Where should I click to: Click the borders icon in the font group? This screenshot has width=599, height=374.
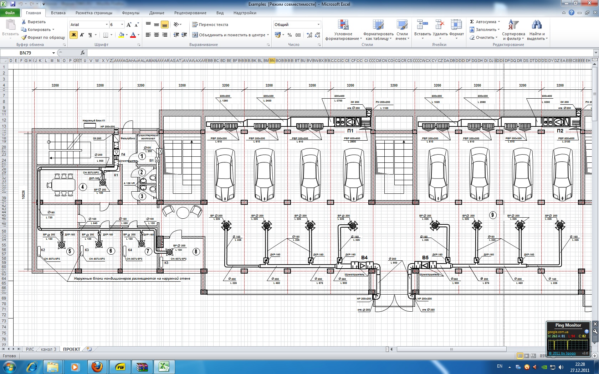pyautogui.click(x=106, y=35)
